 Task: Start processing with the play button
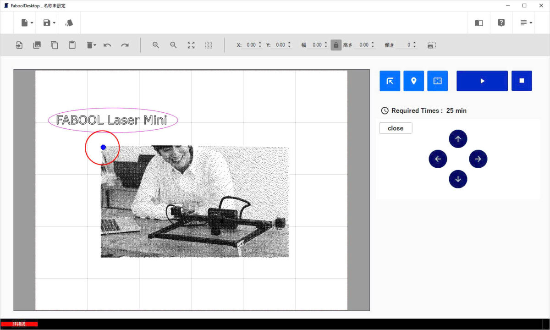point(482,81)
